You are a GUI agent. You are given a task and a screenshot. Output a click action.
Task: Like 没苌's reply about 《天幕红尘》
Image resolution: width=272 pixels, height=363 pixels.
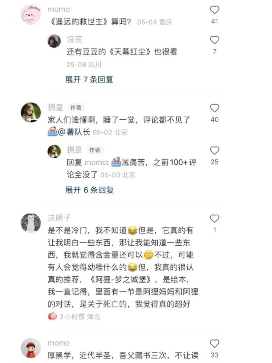tap(215, 40)
